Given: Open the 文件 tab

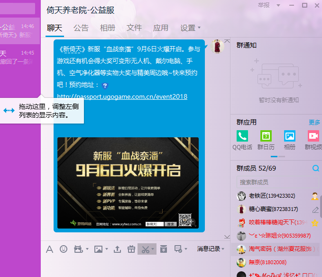Looking at the screenshot, I should coord(134,28).
